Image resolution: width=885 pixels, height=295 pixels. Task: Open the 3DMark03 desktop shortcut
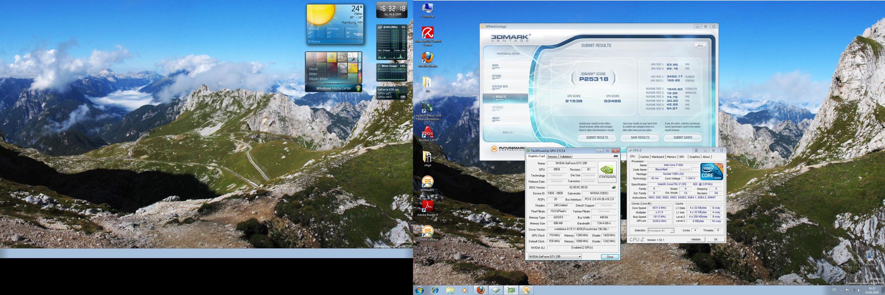coord(427,184)
